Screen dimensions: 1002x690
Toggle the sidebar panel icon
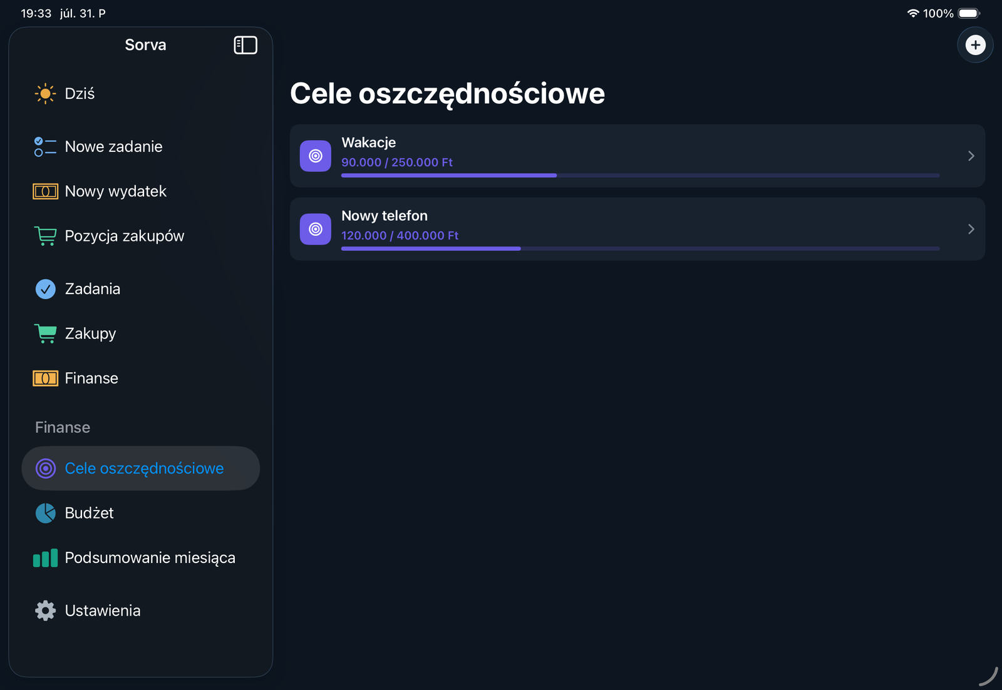point(245,45)
